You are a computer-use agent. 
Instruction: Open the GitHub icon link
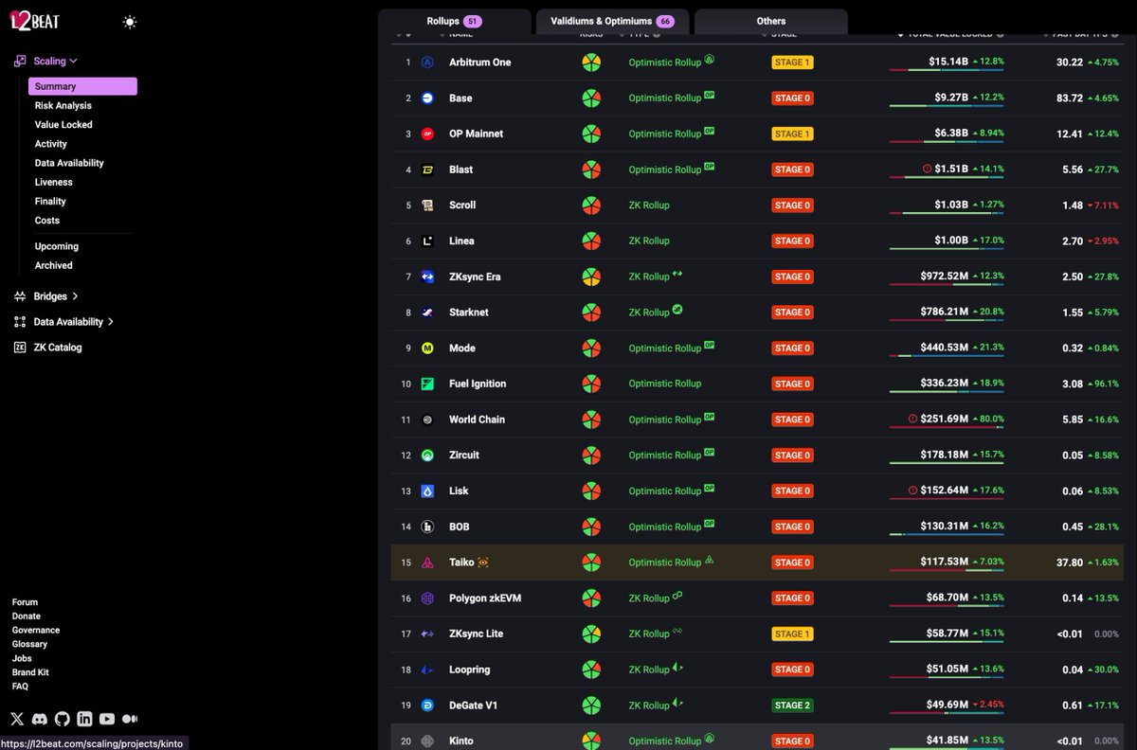[63, 720]
